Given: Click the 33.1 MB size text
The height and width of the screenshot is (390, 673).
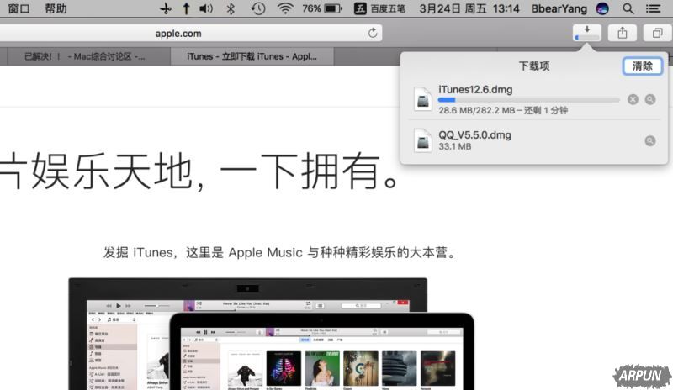Looking at the screenshot, I should point(454,146).
